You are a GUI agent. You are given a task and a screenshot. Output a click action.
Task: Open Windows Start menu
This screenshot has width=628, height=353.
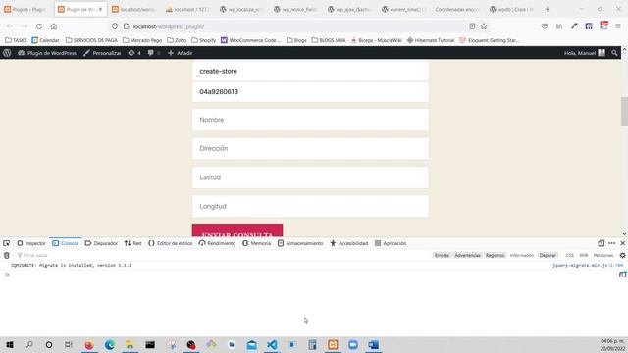point(9,344)
